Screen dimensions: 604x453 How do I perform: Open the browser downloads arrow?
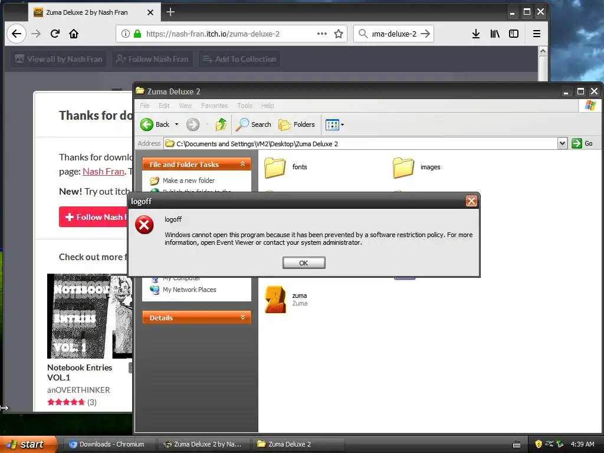coord(476,34)
